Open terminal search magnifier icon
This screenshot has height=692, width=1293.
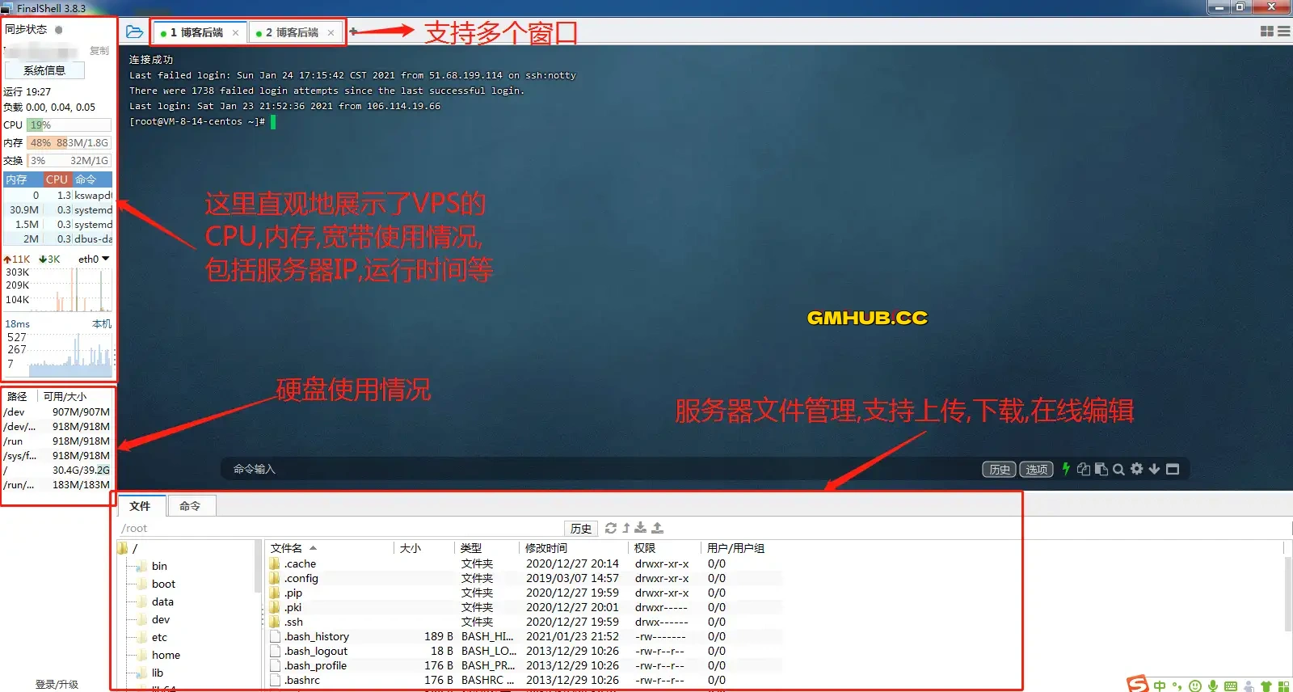[1118, 469]
